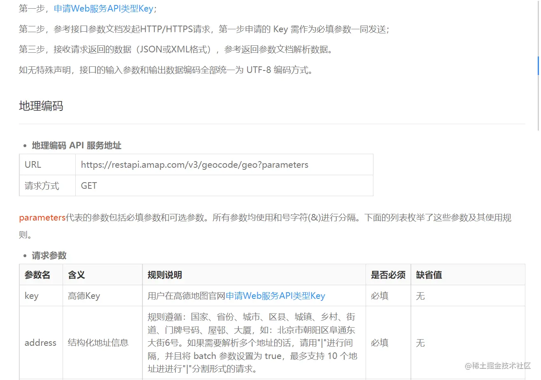The height and width of the screenshot is (380, 541).
Task: Click the 申请Web服务API类型Key link in the key row
Action: pyautogui.click(x=276, y=296)
